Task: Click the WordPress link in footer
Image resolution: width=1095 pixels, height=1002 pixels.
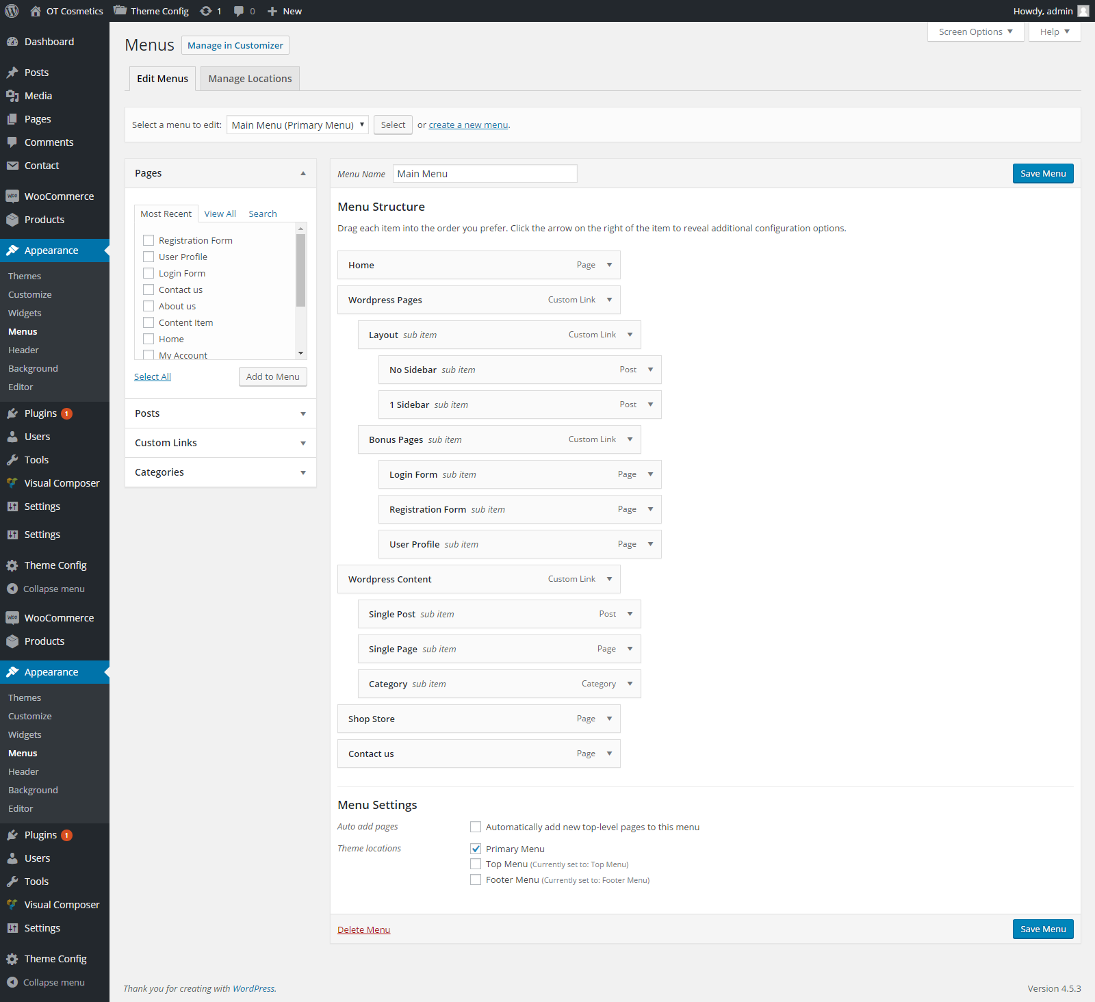Action: point(254,988)
